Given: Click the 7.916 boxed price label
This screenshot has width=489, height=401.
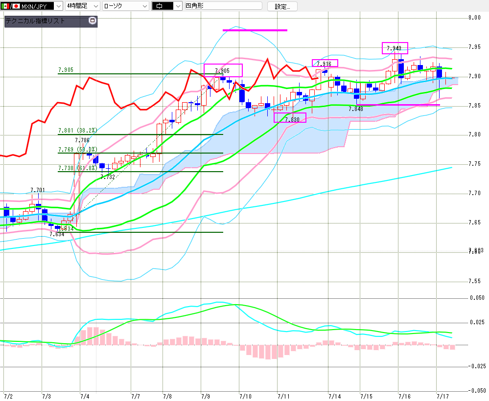Looking at the screenshot, I should [x=324, y=64].
